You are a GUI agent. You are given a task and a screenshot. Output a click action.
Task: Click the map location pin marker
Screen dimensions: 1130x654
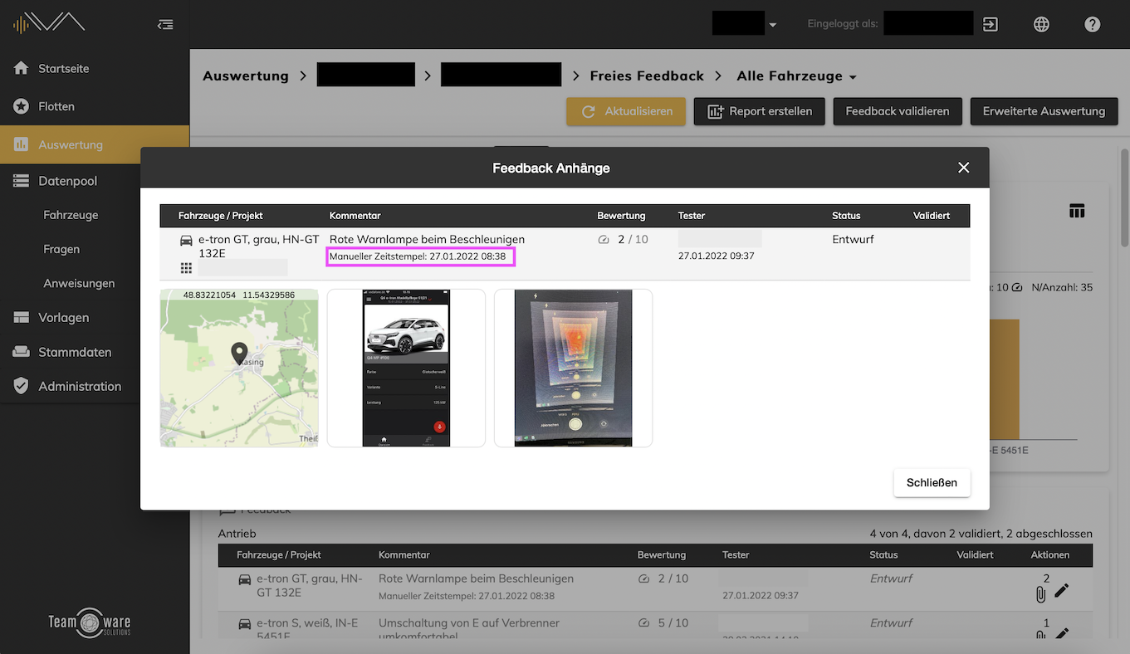239,354
